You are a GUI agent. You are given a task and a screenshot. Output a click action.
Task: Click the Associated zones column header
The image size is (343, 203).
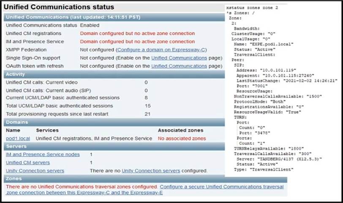[180, 130]
